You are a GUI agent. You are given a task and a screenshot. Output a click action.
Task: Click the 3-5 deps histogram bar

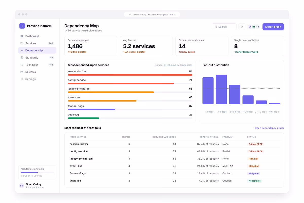pyautogui.click(x=221, y=89)
